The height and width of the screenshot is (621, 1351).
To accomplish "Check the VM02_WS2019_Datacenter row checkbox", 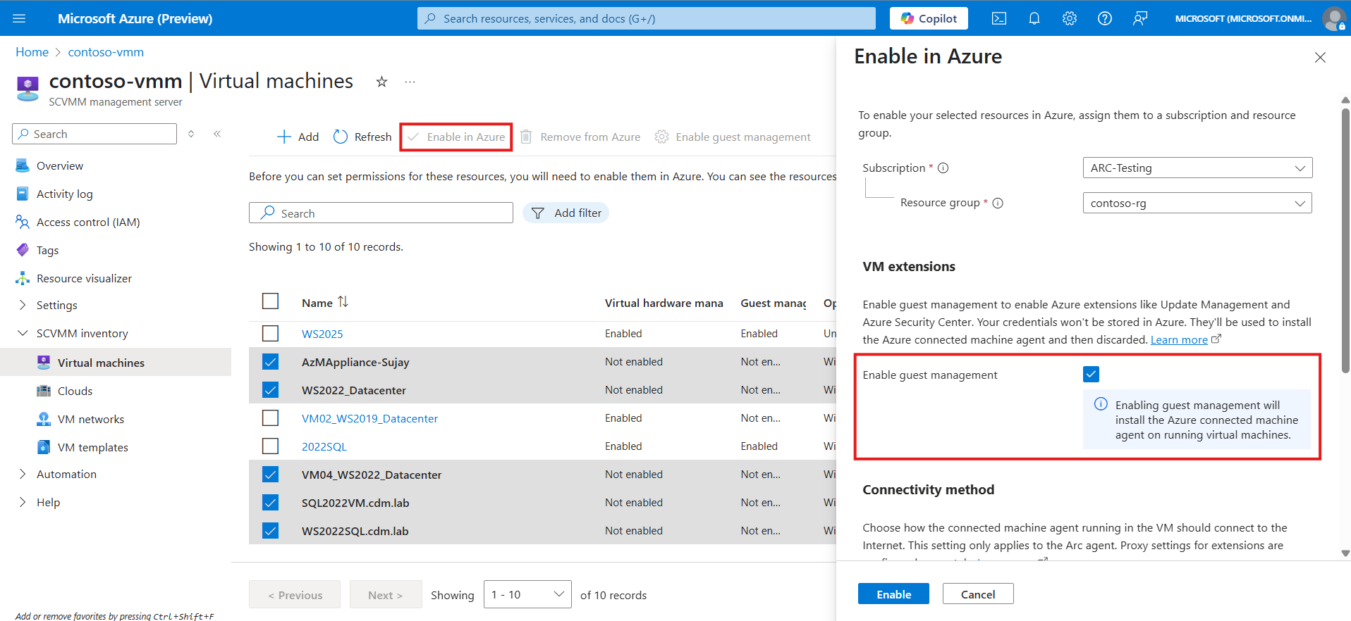I will tap(270, 418).
